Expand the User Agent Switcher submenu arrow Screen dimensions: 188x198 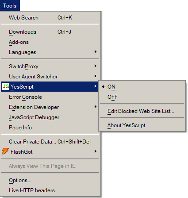96,76
